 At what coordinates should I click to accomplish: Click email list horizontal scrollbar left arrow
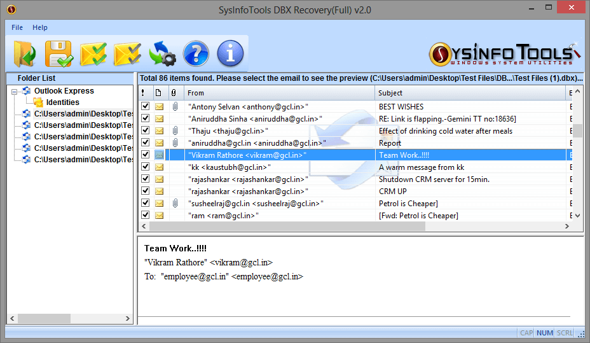point(144,227)
